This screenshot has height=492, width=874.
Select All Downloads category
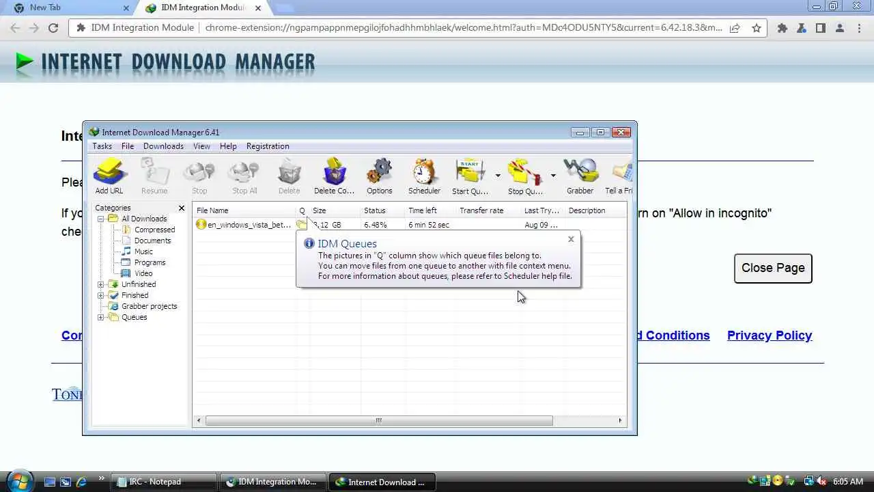144,219
